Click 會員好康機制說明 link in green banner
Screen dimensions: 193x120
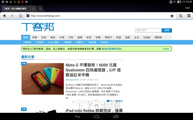coord(112,49)
